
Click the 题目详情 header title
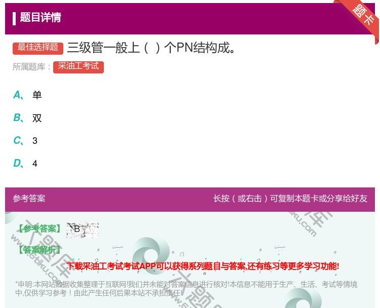[x=41, y=17]
